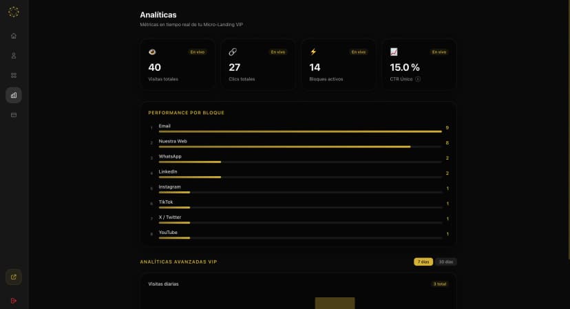Viewport: 570px width, 309px height.
Task: Open the external link icon in sidebar
Action: tap(14, 277)
